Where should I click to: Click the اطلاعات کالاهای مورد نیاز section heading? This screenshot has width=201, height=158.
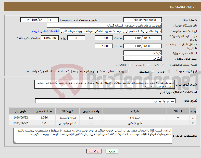coord(178,92)
